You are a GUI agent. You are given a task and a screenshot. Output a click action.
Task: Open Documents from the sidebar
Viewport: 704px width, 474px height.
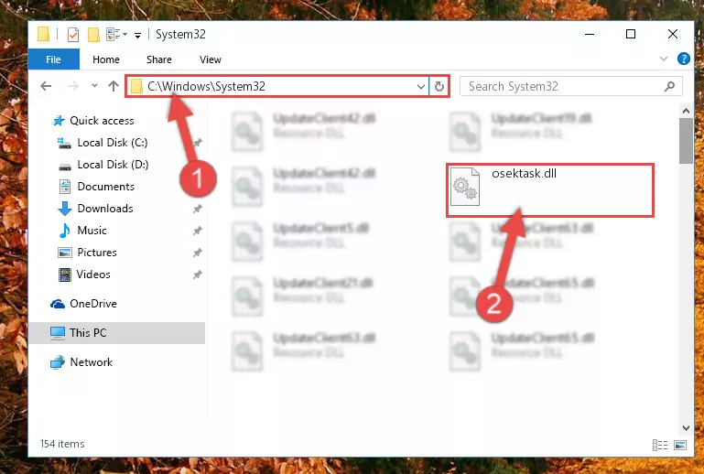106,187
